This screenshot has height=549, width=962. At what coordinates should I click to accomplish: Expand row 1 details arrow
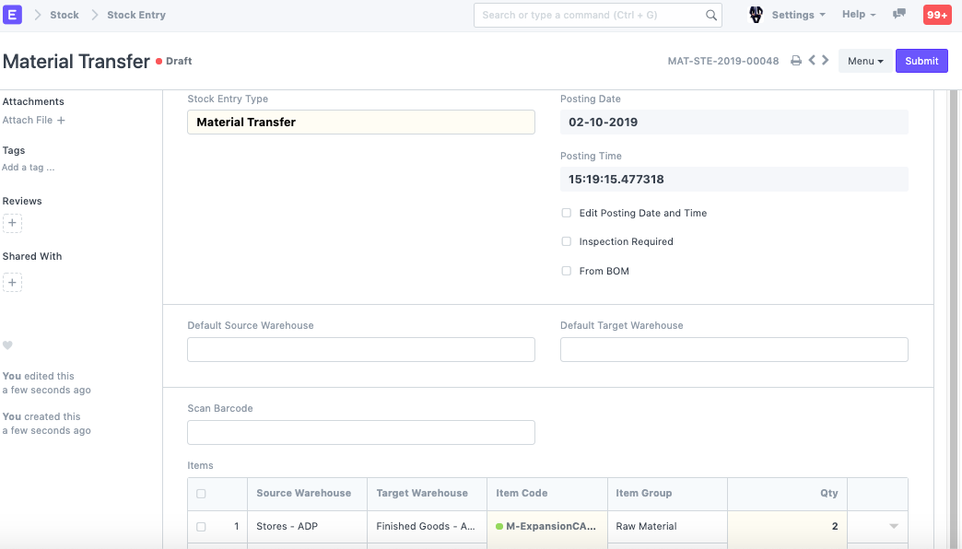pos(893,527)
